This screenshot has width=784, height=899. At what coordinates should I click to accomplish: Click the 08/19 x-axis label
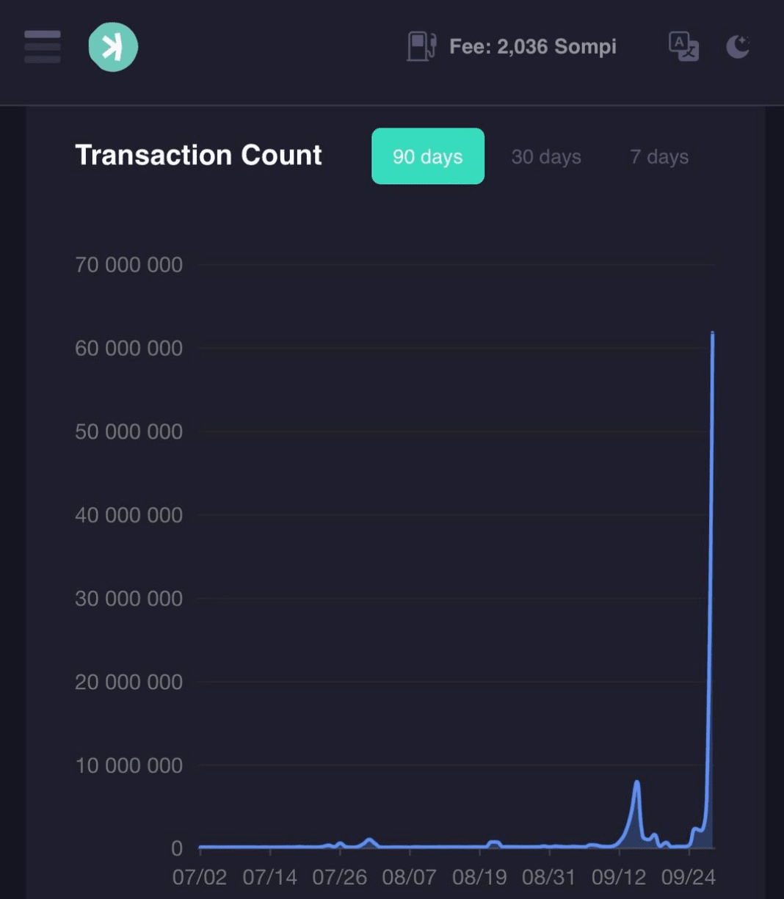coord(479,877)
